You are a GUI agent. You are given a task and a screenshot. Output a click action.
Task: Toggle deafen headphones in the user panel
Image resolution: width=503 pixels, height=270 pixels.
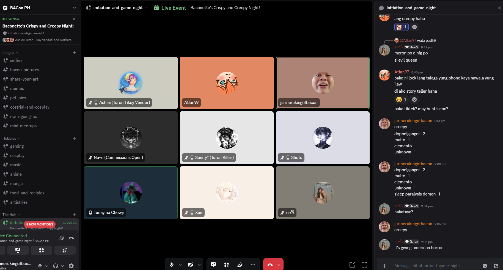tap(56, 266)
